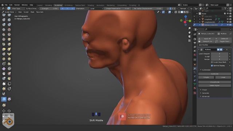This screenshot has width=233, height=131.
Task: Select the highlighted Mesh Filter tool
Action: [4, 99]
